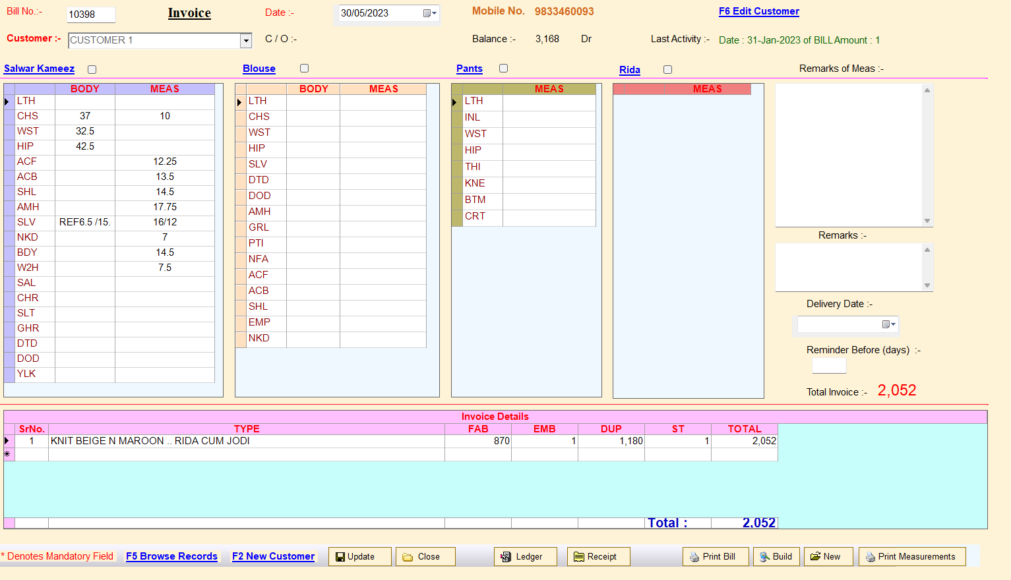
Task: Toggle the Rida checkbox
Action: [x=667, y=69]
